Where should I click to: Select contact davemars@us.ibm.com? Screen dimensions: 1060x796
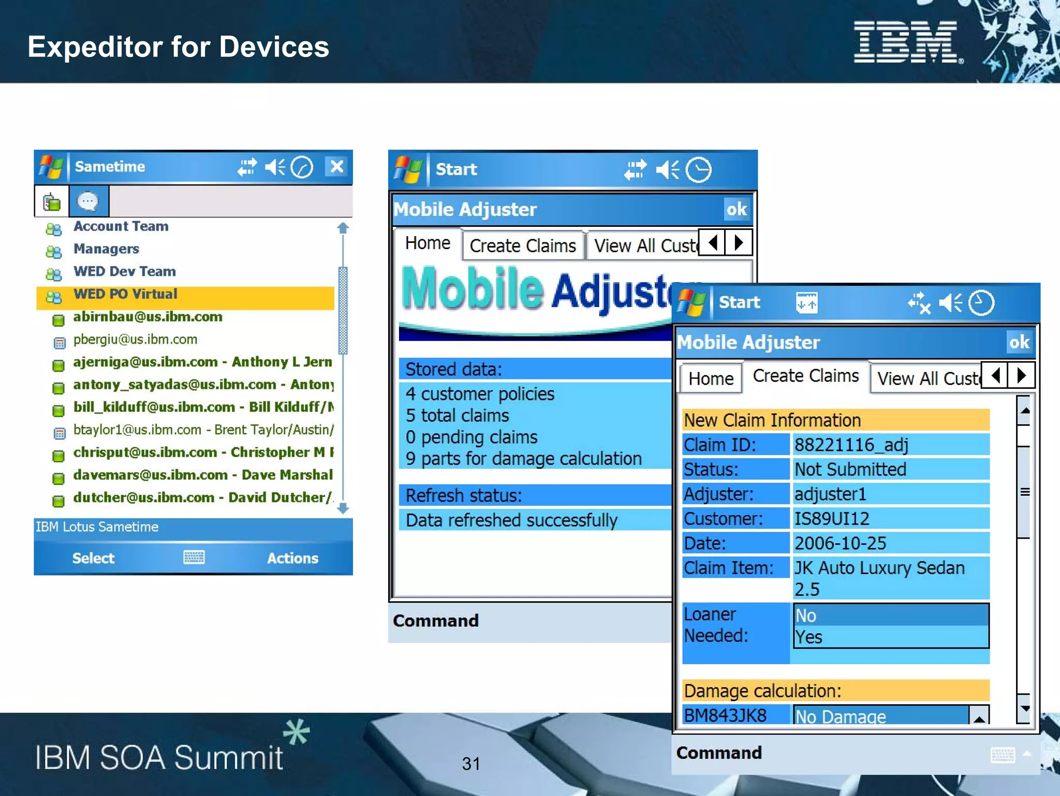(203, 475)
